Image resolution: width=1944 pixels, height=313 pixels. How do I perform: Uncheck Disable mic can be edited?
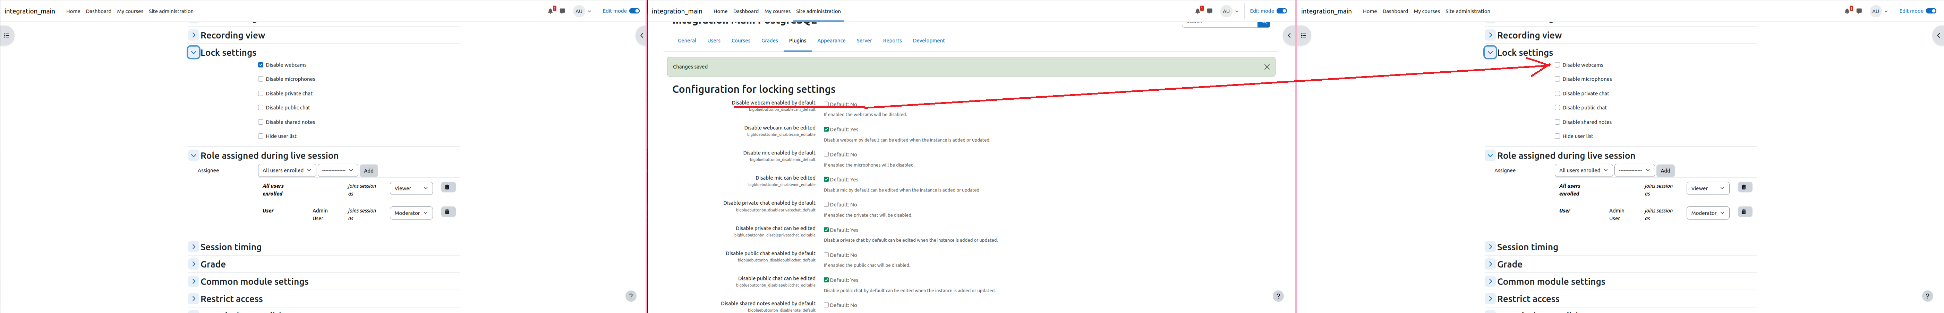click(826, 180)
